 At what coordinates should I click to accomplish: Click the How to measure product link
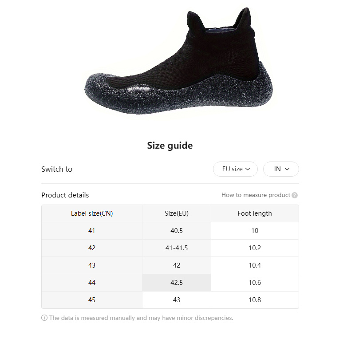pos(256,195)
